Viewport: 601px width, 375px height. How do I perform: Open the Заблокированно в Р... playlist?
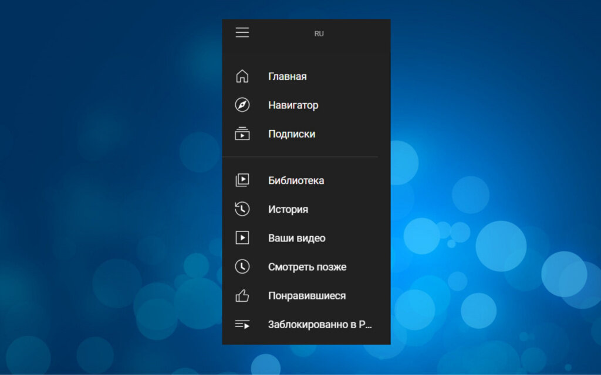(320, 325)
